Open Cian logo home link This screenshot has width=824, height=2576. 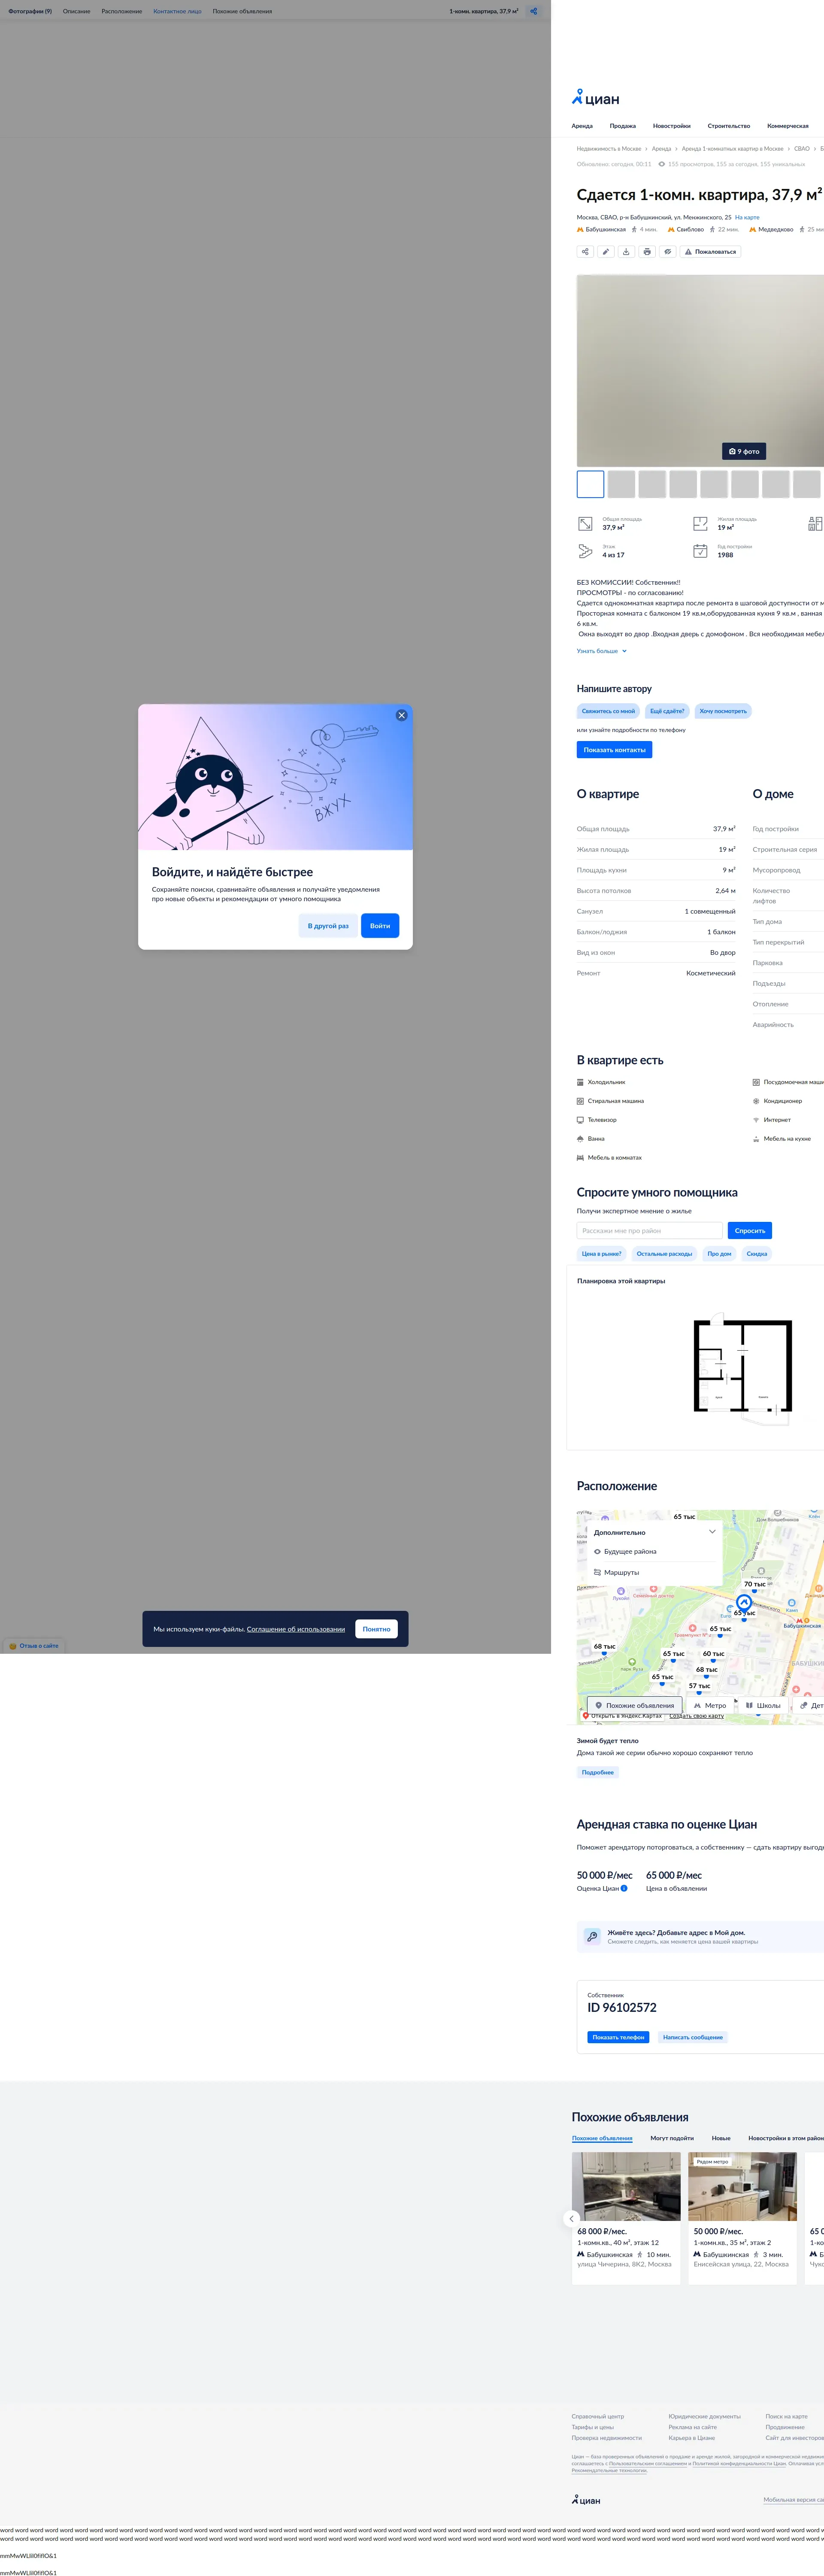(x=596, y=98)
